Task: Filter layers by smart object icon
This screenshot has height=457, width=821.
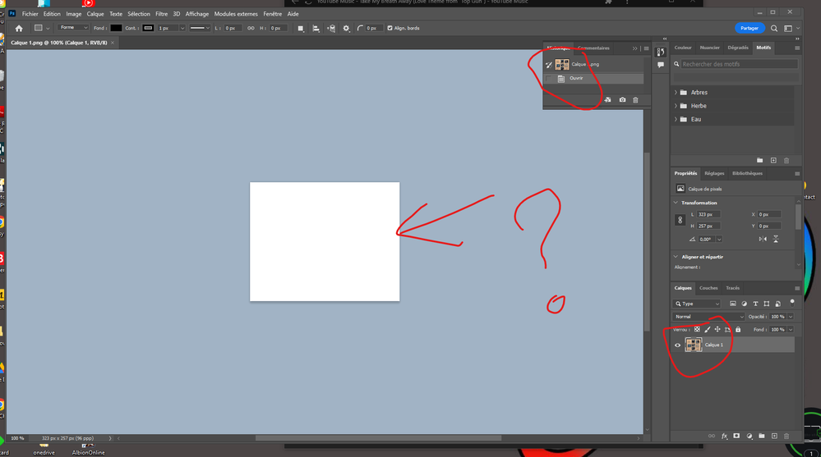Action: (x=778, y=304)
